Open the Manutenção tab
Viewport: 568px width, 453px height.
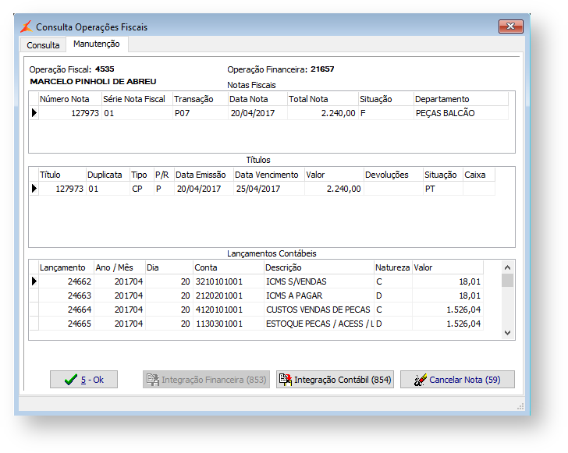(96, 44)
